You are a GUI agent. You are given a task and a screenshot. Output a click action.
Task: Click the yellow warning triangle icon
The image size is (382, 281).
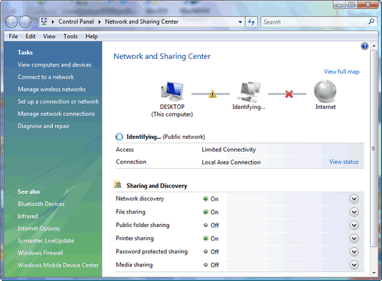coord(213,94)
